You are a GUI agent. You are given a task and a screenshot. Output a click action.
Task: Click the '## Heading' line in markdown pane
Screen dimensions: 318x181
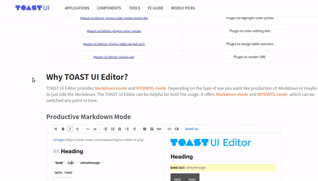click(x=68, y=151)
